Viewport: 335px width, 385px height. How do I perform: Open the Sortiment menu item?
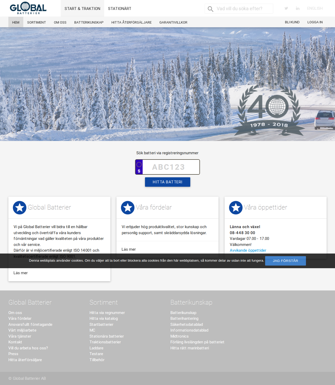click(x=37, y=22)
